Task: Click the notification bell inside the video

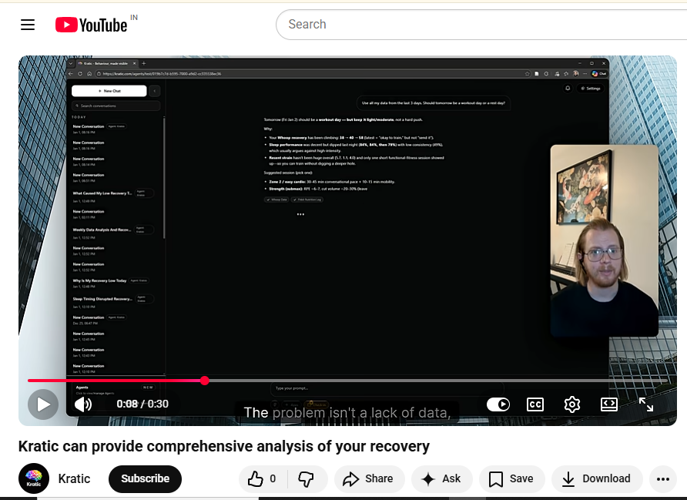Action: [x=568, y=88]
